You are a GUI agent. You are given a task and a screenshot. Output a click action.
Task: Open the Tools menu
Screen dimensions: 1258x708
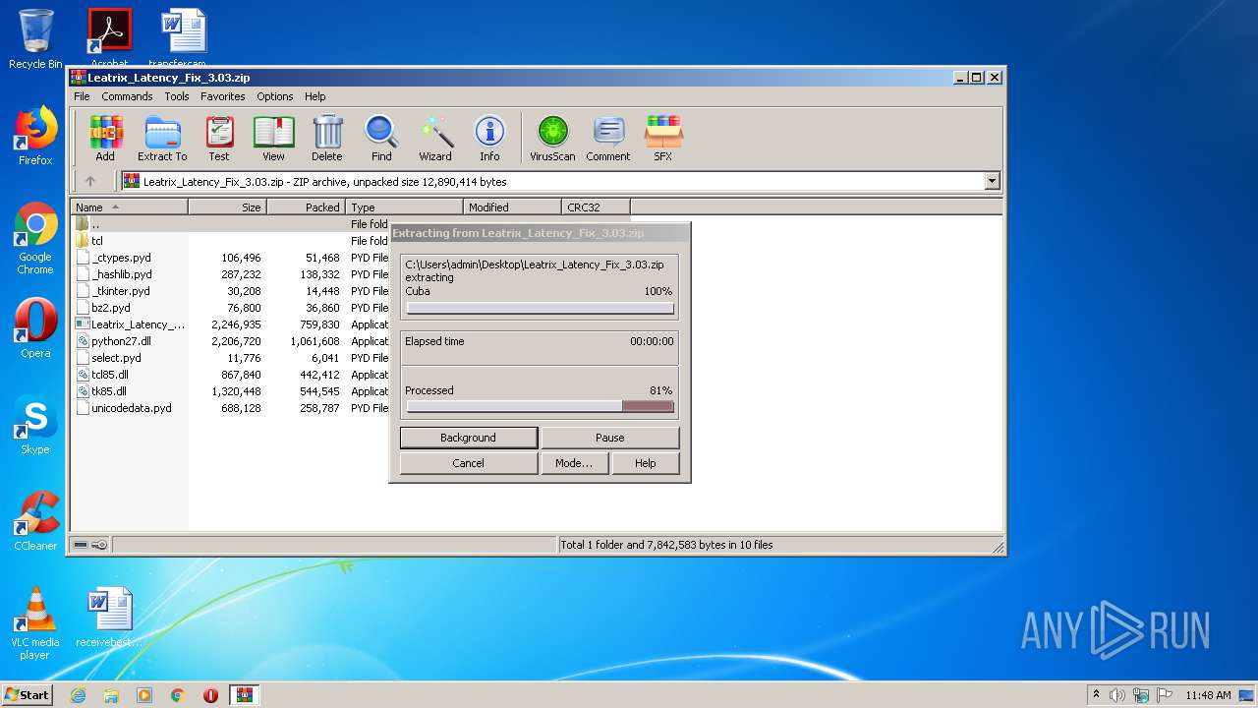(x=177, y=96)
